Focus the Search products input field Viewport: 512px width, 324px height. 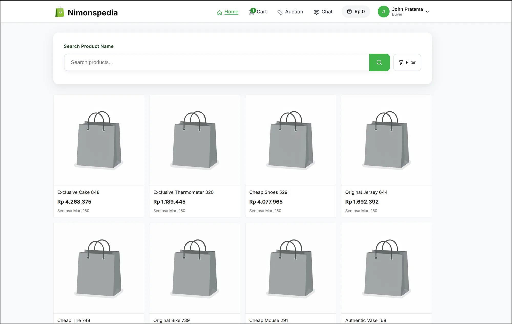pyautogui.click(x=216, y=62)
